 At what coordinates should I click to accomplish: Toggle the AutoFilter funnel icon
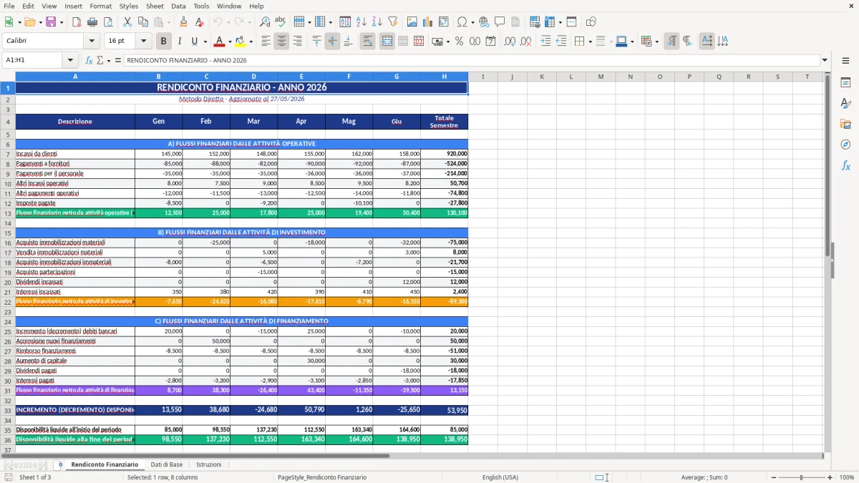click(x=392, y=22)
